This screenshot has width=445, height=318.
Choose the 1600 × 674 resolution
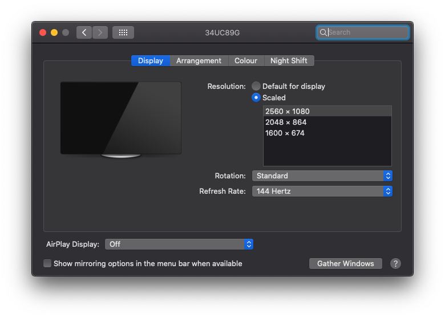click(x=327, y=133)
